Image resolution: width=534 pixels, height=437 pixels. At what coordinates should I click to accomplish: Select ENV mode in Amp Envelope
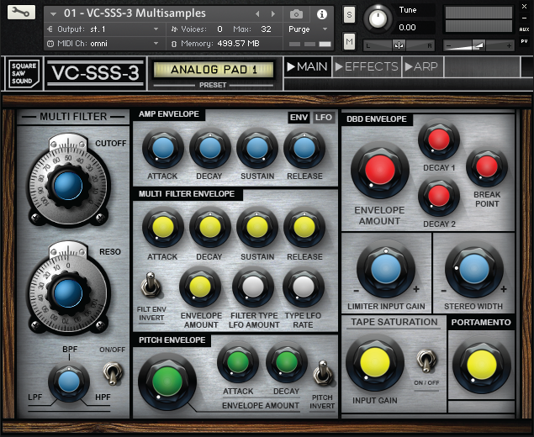299,118
